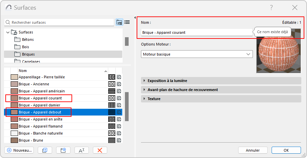Switch to folder tree view

(119, 22)
